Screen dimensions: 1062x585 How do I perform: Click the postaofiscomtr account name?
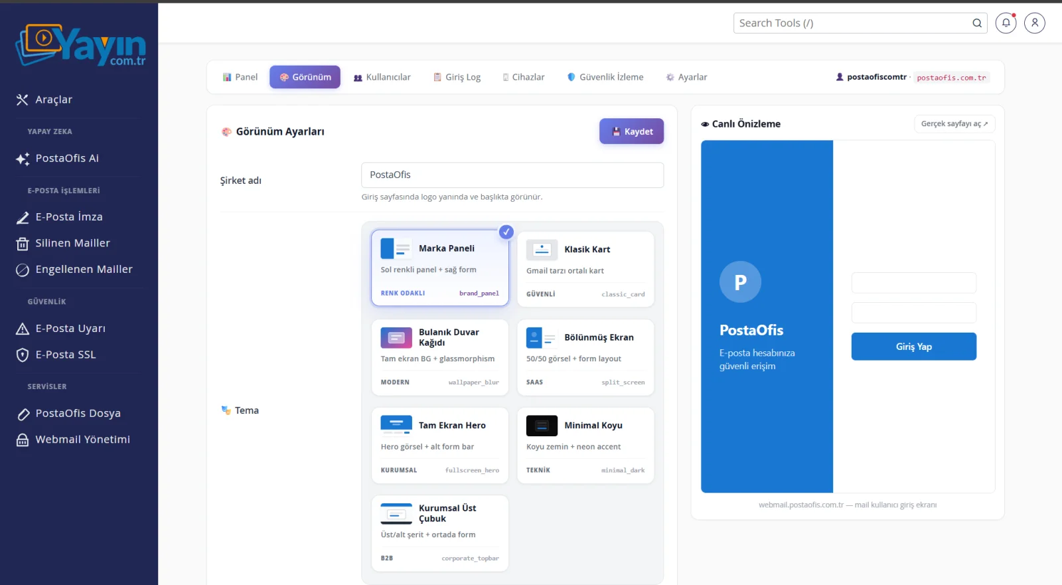pyautogui.click(x=877, y=77)
